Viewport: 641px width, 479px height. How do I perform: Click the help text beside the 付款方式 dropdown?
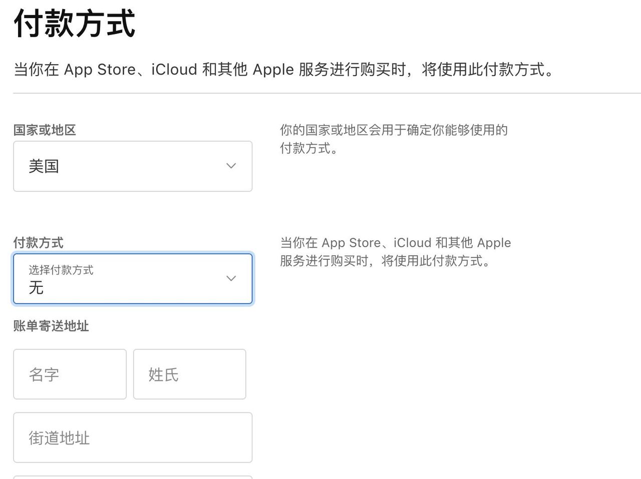(x=395, y=252)
